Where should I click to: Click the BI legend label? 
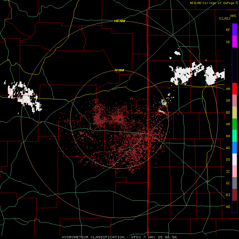click(228, 195)
